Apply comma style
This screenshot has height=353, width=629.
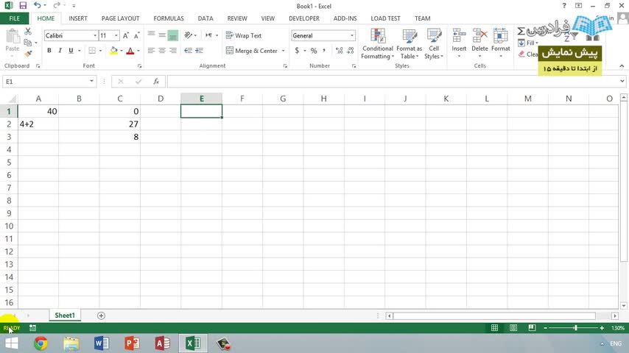click(324, 51)
